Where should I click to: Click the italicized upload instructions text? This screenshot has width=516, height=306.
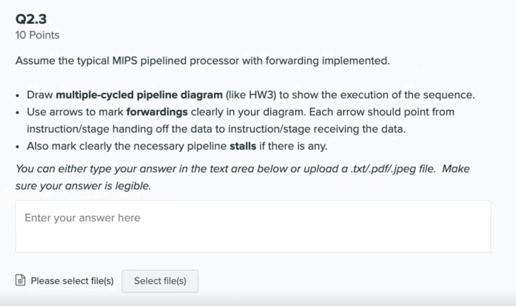click(229, 169)
